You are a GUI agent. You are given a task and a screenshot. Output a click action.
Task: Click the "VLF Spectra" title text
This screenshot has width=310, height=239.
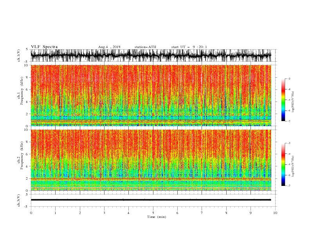coord(44,47)
